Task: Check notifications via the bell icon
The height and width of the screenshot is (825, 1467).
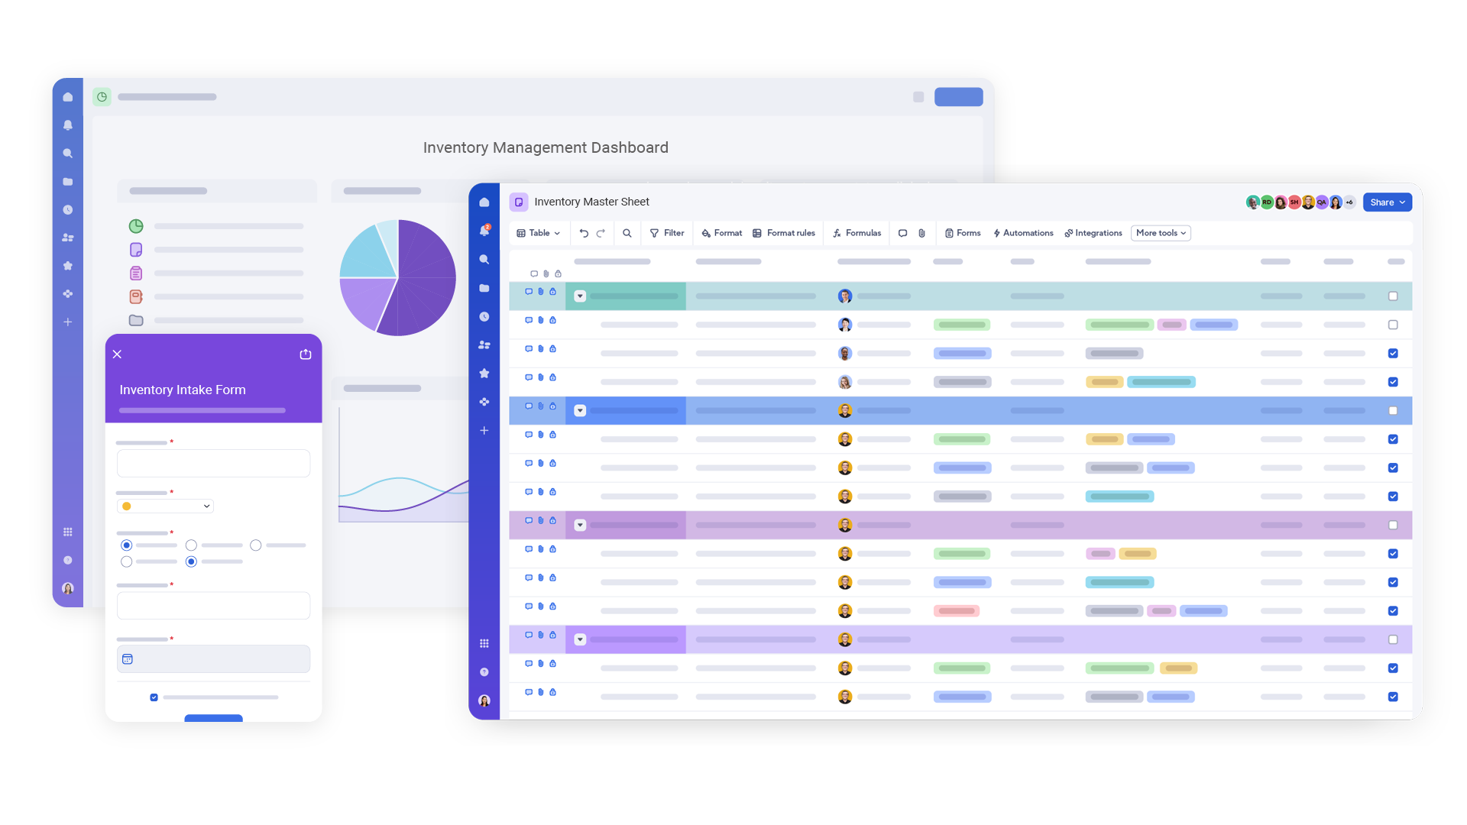Action: (x=484, y=230)
